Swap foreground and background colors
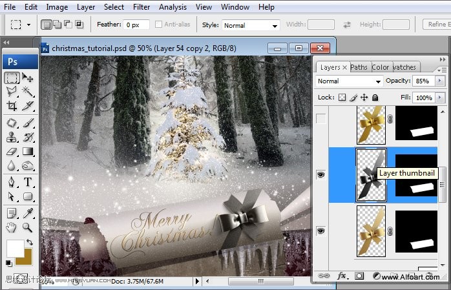This screenshot has height=290, width=451. click(30, 242)
